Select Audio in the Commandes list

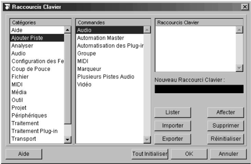[110, 30]
